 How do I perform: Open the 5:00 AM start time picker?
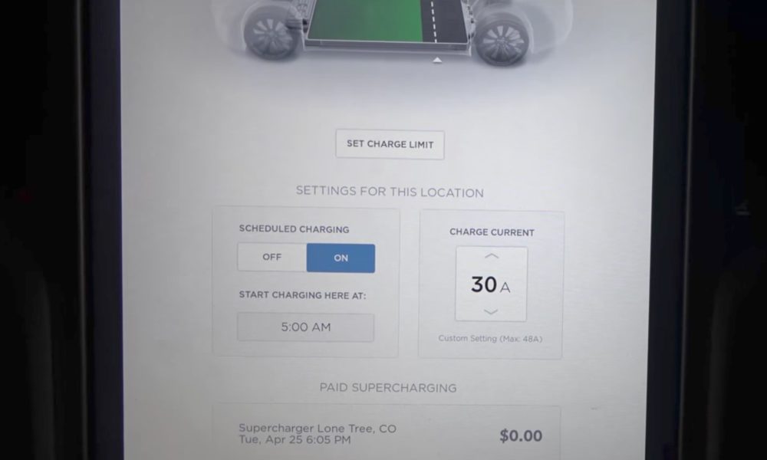coord(306,327)
